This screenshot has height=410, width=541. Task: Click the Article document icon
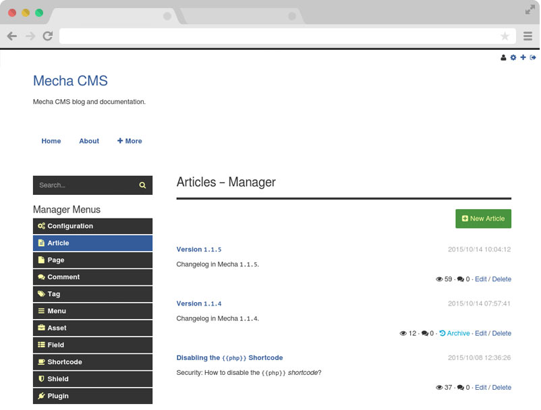41,243
